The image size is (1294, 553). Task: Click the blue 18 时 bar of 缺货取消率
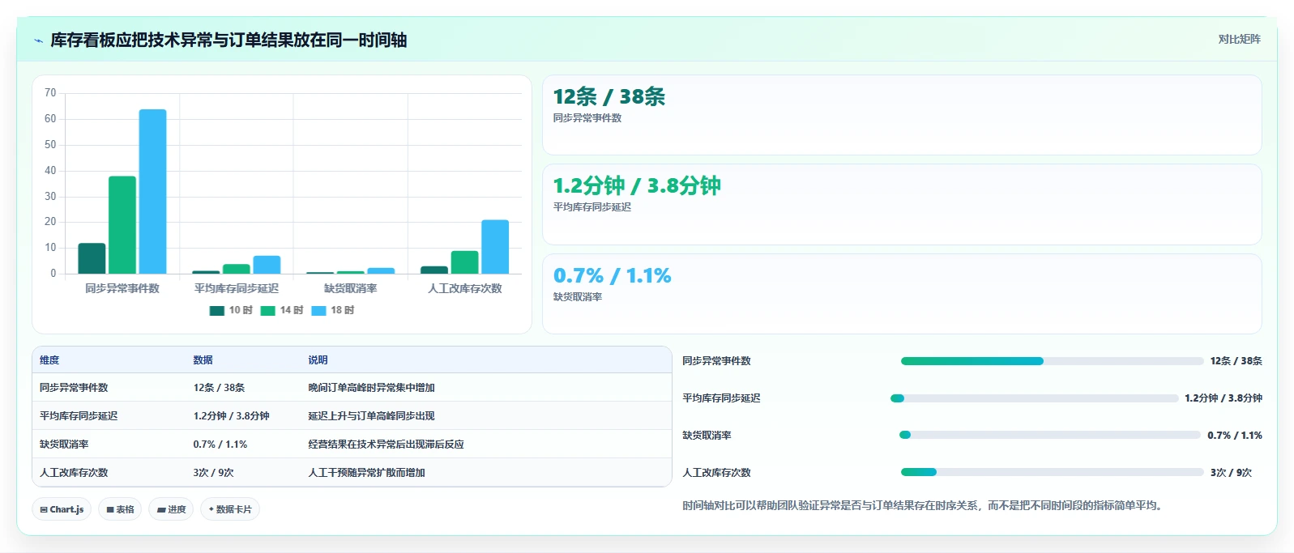coord(381,270)
